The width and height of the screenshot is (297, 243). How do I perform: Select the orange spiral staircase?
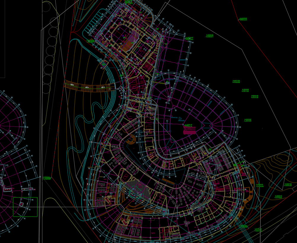(x=131, y=139)
